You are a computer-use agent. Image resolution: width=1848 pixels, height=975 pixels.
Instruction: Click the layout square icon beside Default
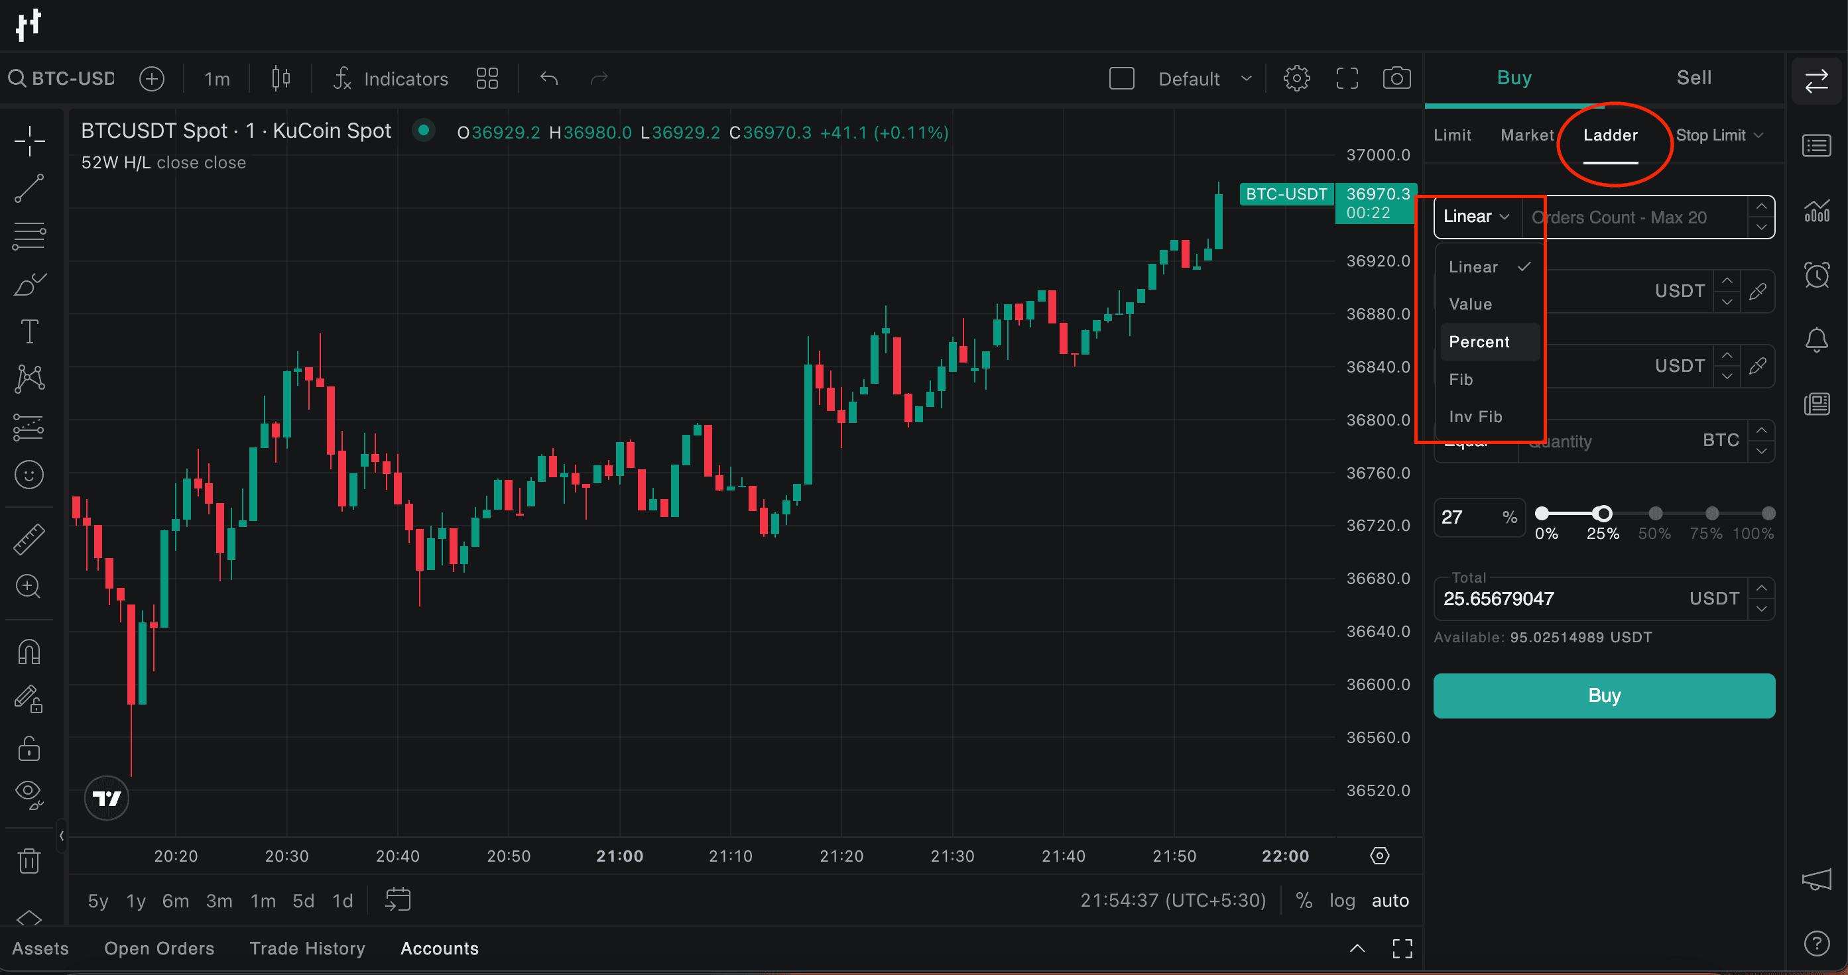[x=1121, y=78]
